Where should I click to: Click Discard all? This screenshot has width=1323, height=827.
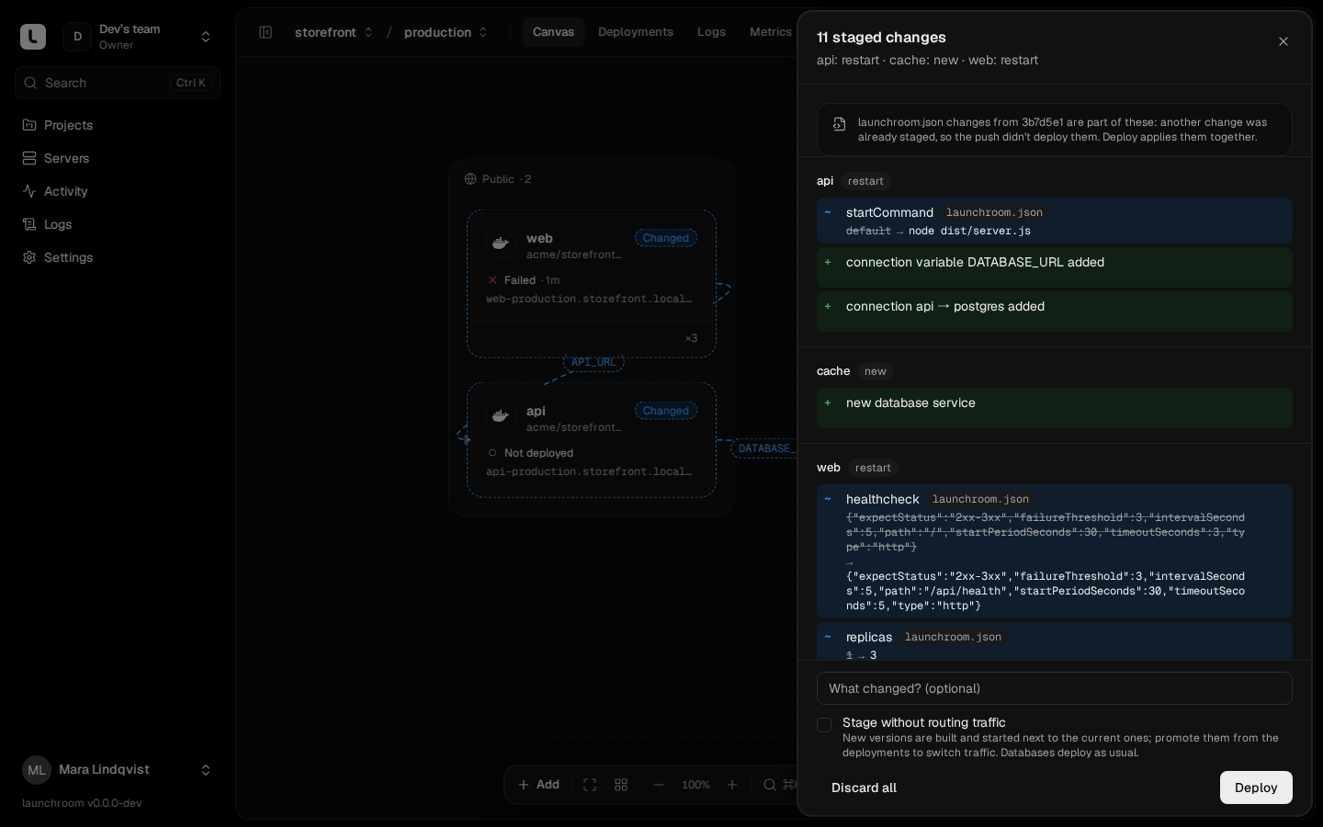(x=864, y=787)
